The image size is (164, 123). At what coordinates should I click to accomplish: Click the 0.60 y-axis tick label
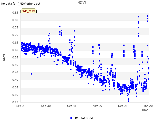(15, 50)
